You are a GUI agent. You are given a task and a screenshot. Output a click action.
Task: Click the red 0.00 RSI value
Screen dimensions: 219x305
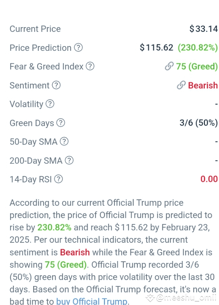pyautogui.click(x=209, y=179)
